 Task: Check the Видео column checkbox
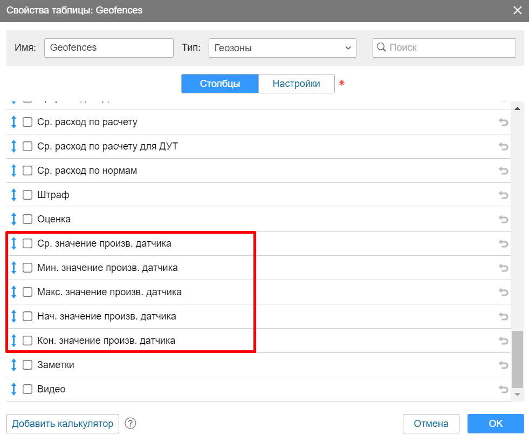click(x=28, y=390)
